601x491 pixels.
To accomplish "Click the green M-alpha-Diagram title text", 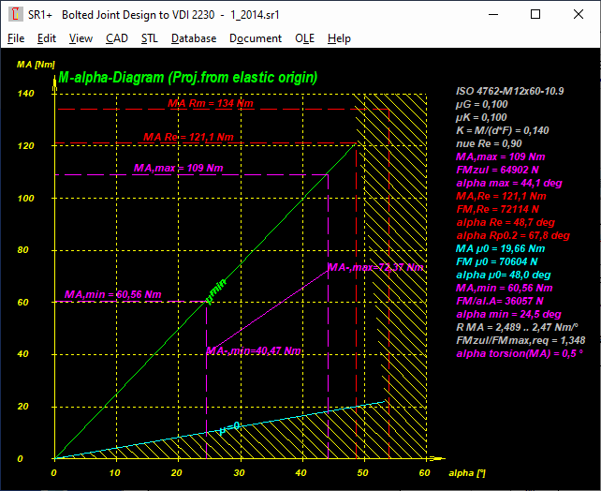I will 187,77.
